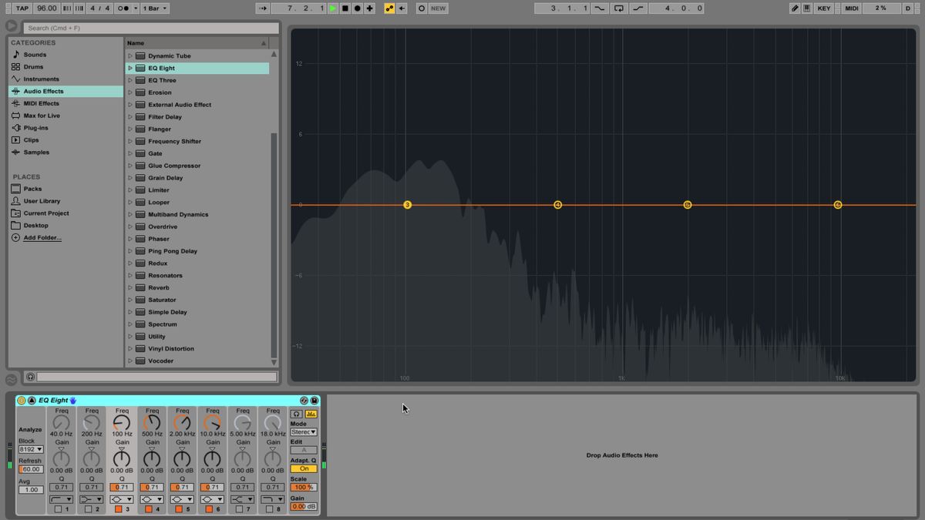Click the green Play button

coord(333,8)
